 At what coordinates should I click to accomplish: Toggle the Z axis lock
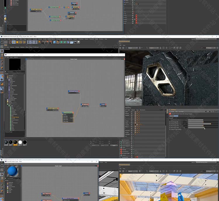[x=35, y=42]
